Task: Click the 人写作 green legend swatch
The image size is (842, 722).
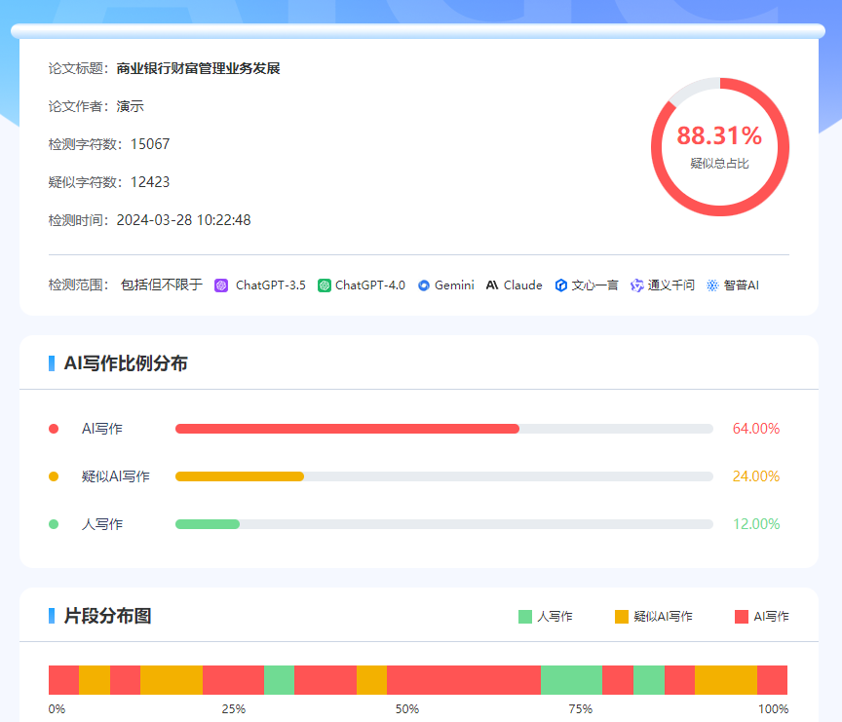Action: point(525,616)
